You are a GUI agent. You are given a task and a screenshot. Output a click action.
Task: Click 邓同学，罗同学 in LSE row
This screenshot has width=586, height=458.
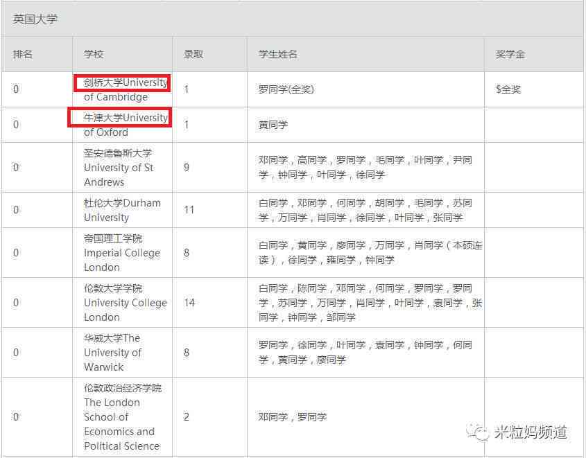(293, 417)
